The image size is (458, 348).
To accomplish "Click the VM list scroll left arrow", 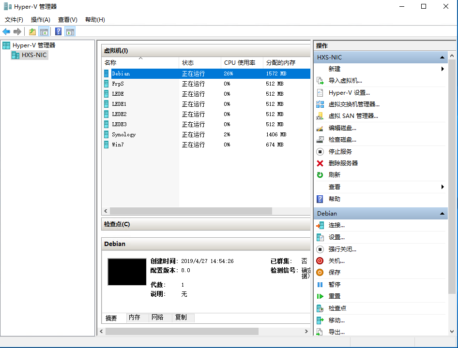I will tap(106, 211).
